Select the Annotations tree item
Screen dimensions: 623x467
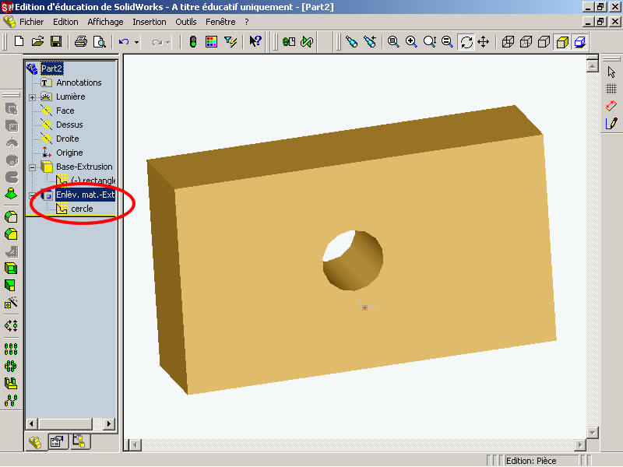pos(79,83)
